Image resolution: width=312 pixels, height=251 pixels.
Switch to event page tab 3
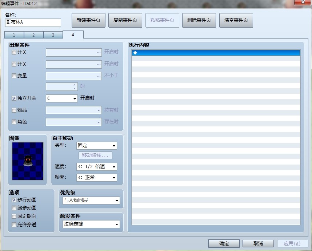tap(53, 35)
